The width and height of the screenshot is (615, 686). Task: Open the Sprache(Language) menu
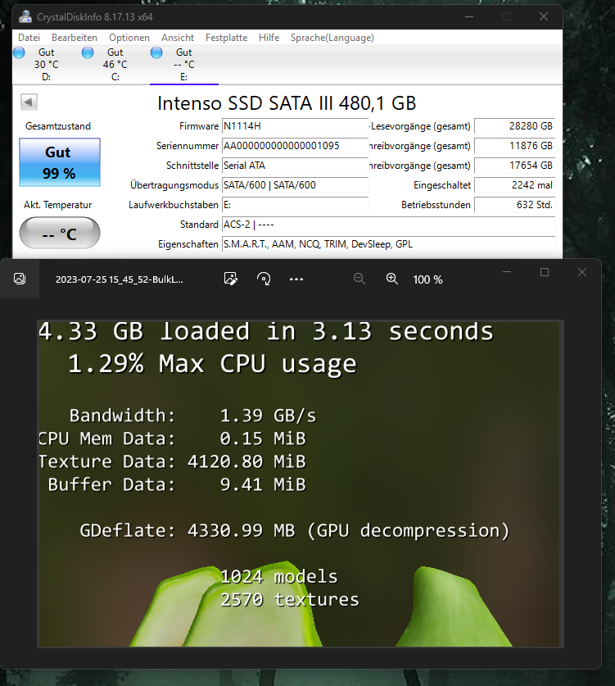(x=332, y=38)
